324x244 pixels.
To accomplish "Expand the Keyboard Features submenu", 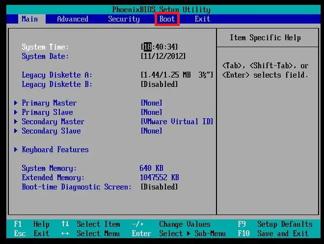I will point(55,150).
